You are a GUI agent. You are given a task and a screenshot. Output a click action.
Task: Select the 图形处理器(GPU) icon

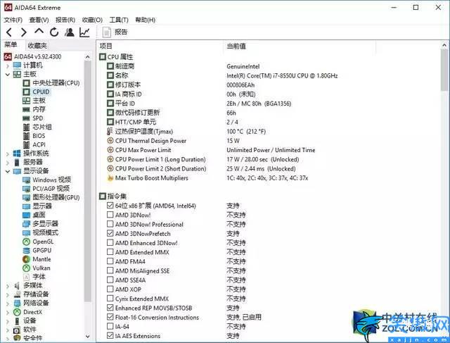pyautogui.click(x=26, y=197)
